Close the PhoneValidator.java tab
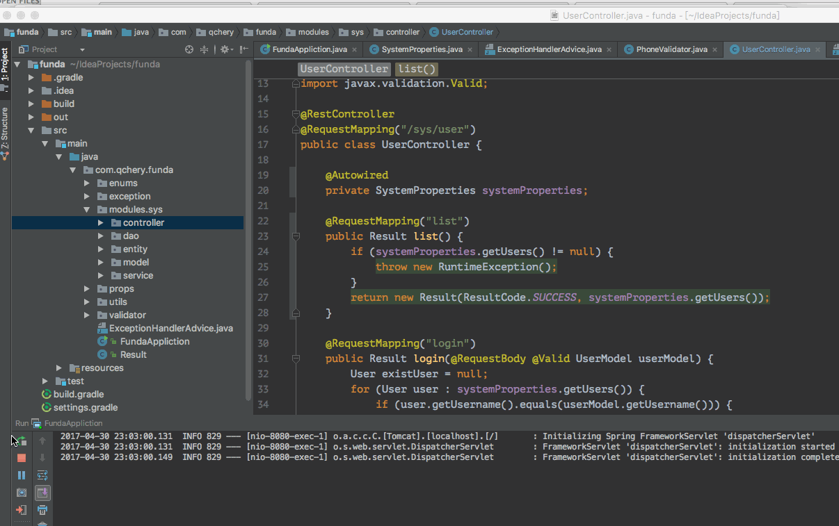This screenshot has height=526, width=839. click(x=714, y=50)
